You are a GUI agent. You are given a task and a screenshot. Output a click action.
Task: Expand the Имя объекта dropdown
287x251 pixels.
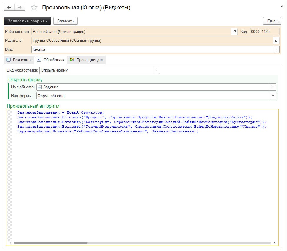click(x=273, y=87)
